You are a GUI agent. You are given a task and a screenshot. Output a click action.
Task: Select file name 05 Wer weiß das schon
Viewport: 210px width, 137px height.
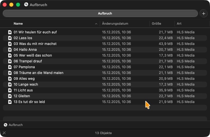pyautogui.click(x=33, y=55)
